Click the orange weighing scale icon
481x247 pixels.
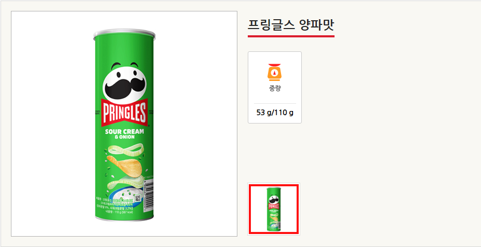point(275,72)
